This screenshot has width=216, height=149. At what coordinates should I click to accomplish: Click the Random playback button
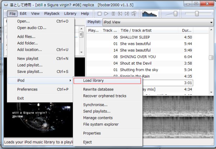click(x=134, y=14)
